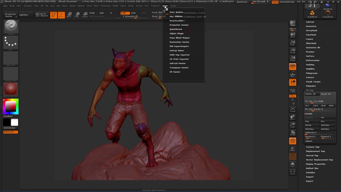This screenshot has height=192, width=341.
Task: Click the Xpose explode subtools icon
Action: click(293, 172)
